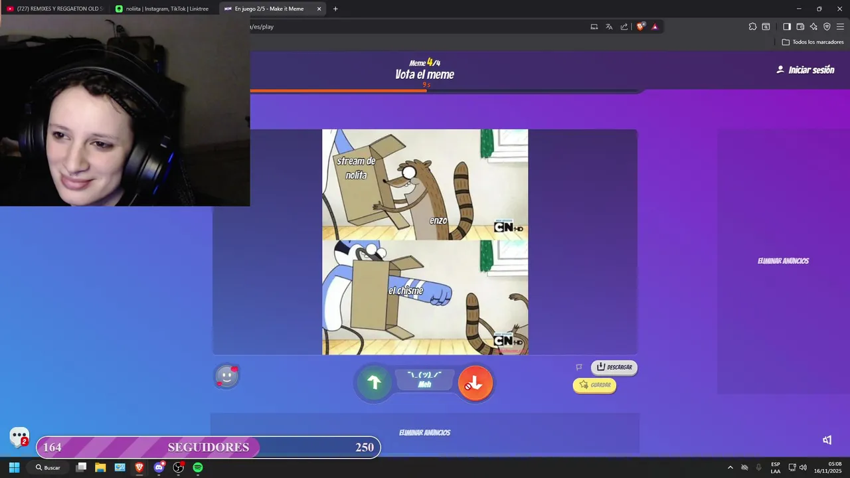Image resolution: width=850 pixels, height=478 pixels.
Task: Download the meme with Descargar button
Action: tap(614, 367)
